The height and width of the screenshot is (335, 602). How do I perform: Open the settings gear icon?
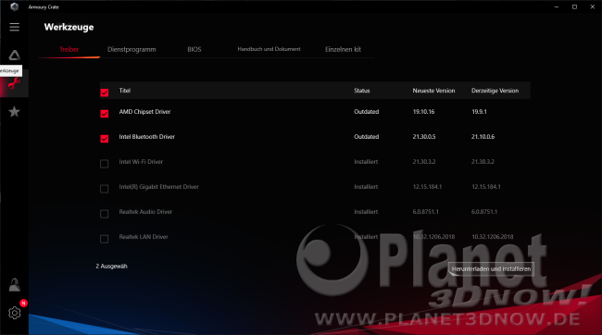(x=15, y=313)
